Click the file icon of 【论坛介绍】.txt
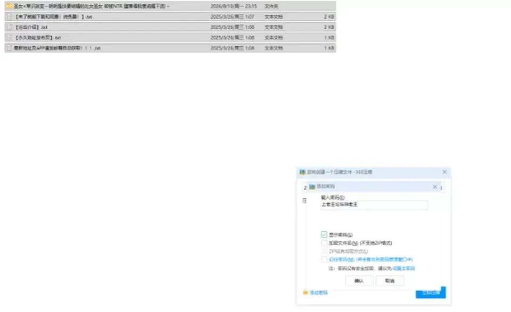Image resolution: width=511 pixels, height=312 pixels. click(10, 27)
